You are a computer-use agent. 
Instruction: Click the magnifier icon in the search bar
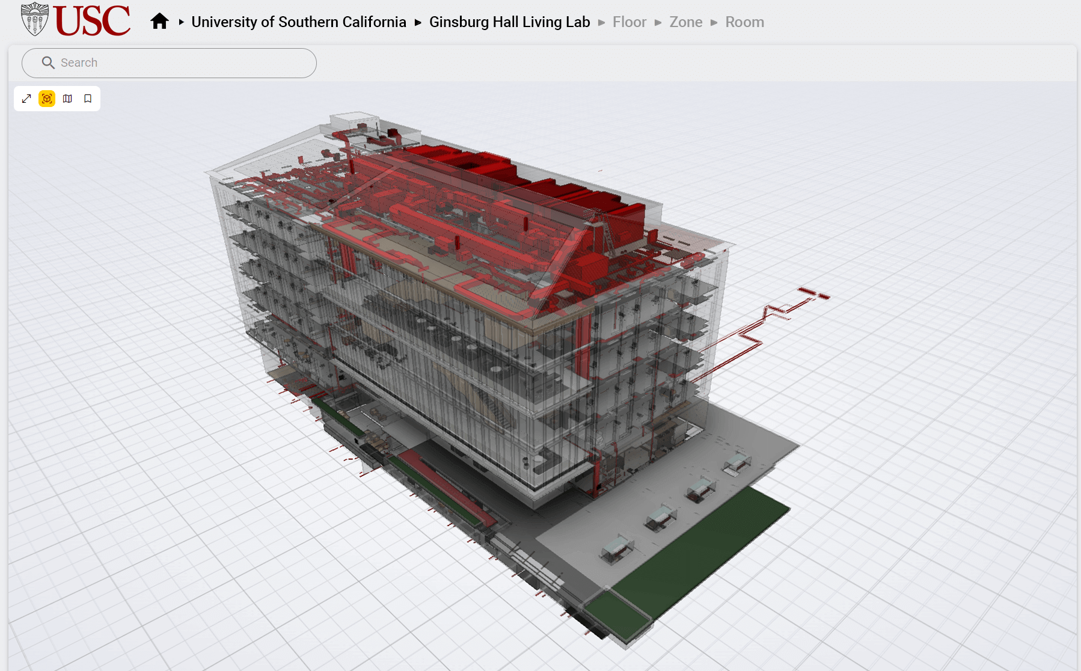coord(48,63)
